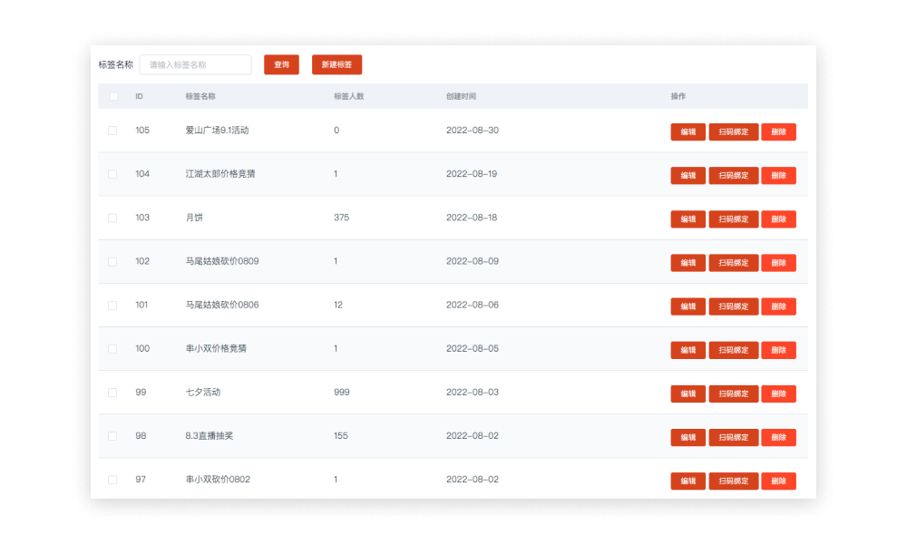Delete the 马尾姑娘砍价0809 tag
The image size is (907, 544).
click(x=779, y=262)
